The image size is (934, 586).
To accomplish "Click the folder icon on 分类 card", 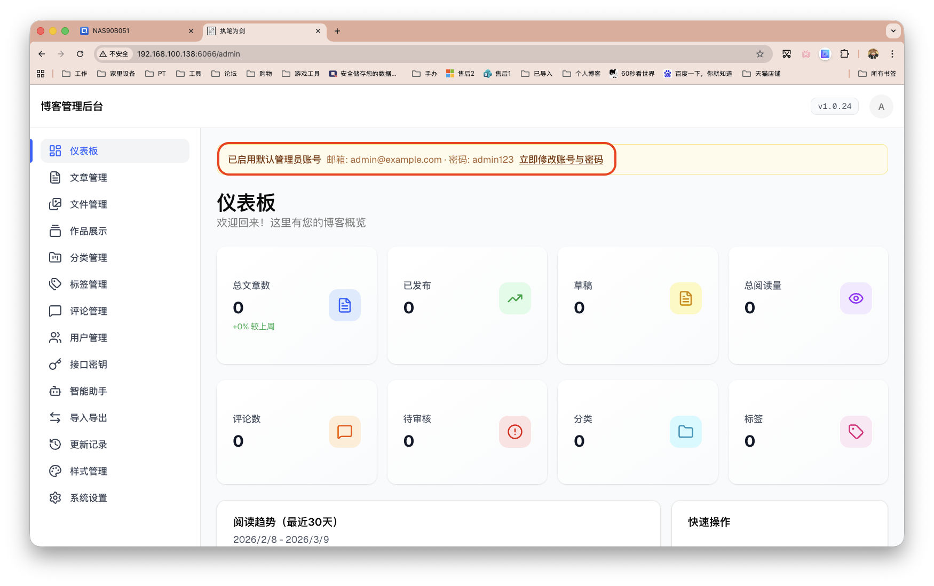I will tap(685, 432).
